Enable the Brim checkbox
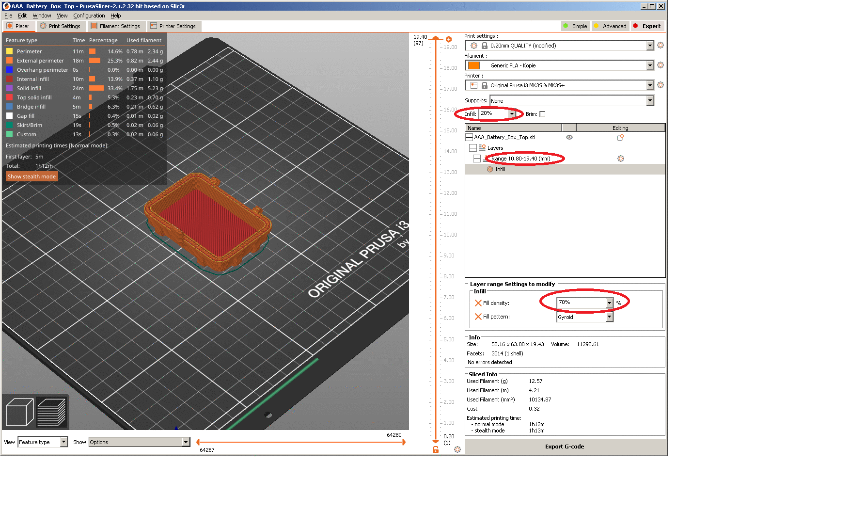 tap(542, 114)
